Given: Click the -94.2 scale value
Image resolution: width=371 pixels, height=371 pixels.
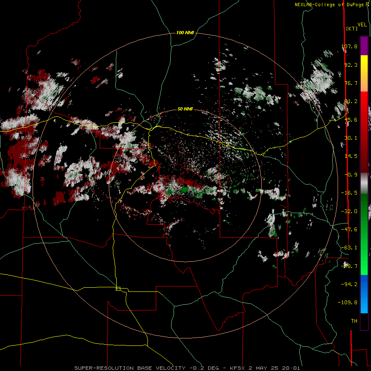Looking at the screenshot, I should pyautogui.click(x=349, y=284).
